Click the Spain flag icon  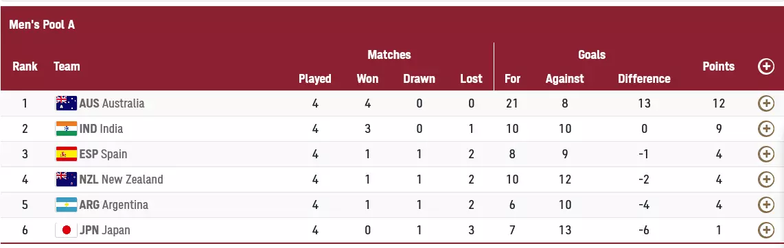pyautogui.click(x=66, y=153)
